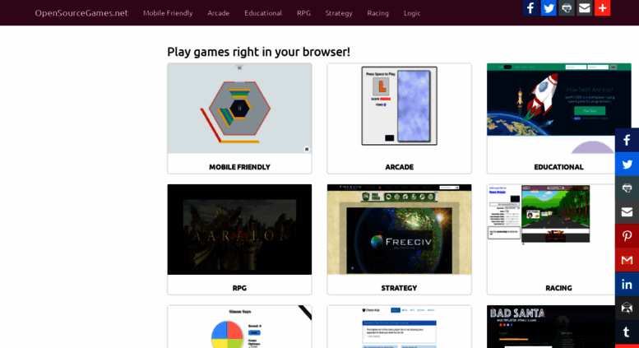Viewport: 639px width, 348px height.
Task: Click the email icon in top bar
Action: pyautogui.click(x=584, y=7)
